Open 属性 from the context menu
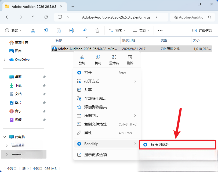Viewport: 218px width, 172px height. (x=107, y=133)
